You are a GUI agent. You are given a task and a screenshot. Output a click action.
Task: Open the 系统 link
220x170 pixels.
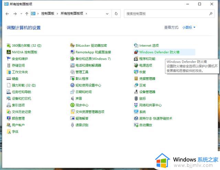tap(142, 112)
